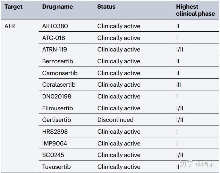Click the ART0380 drug name
This screenshot has height=173, width=220.
(x=55, y=26)
